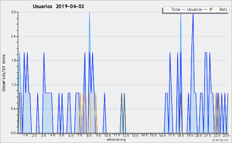Click the IP legend entry

click(x=208, y=9)
